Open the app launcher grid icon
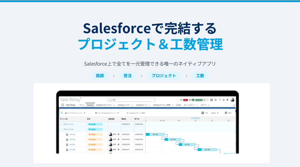The width and height of the screenshot is (300, 167). coord(63,105)
